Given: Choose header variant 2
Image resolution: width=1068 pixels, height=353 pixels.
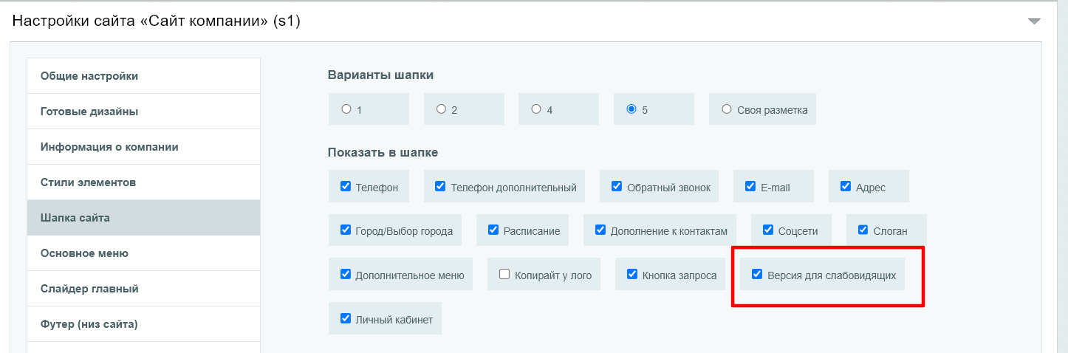Looking at the screenshot, I should pyautogui.click(x=441, y=109).
